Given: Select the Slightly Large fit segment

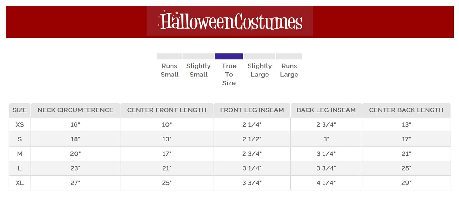Looking at the screenshot, I should point(259,56).
